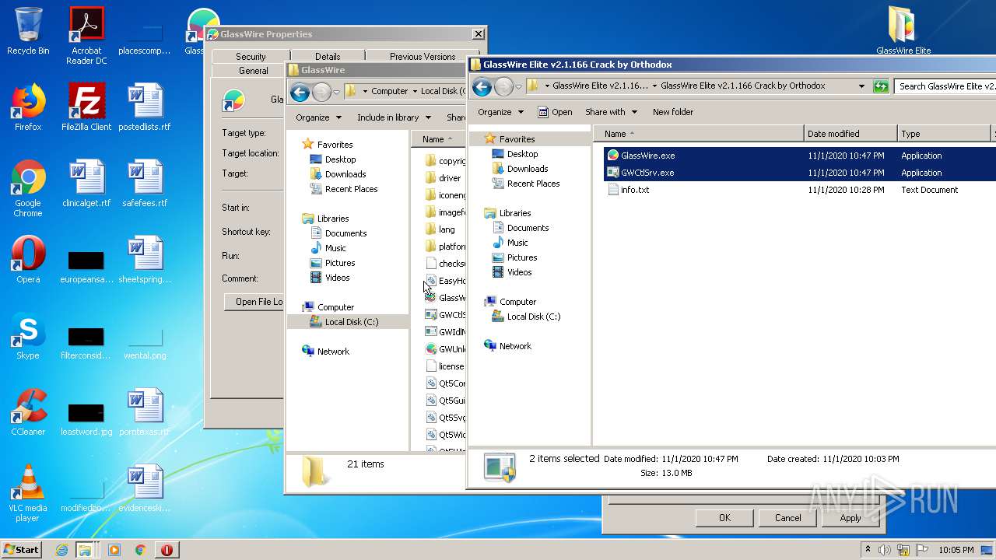The height and width of the screenshot is (560, 996).
Task: Open Organize menu in GlassWire window
Action: (x=318, y=117)
